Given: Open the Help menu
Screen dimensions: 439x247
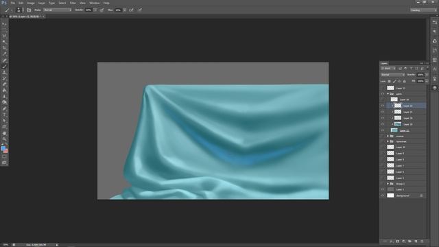Looking at the screenshot, I should click(106, 3).
